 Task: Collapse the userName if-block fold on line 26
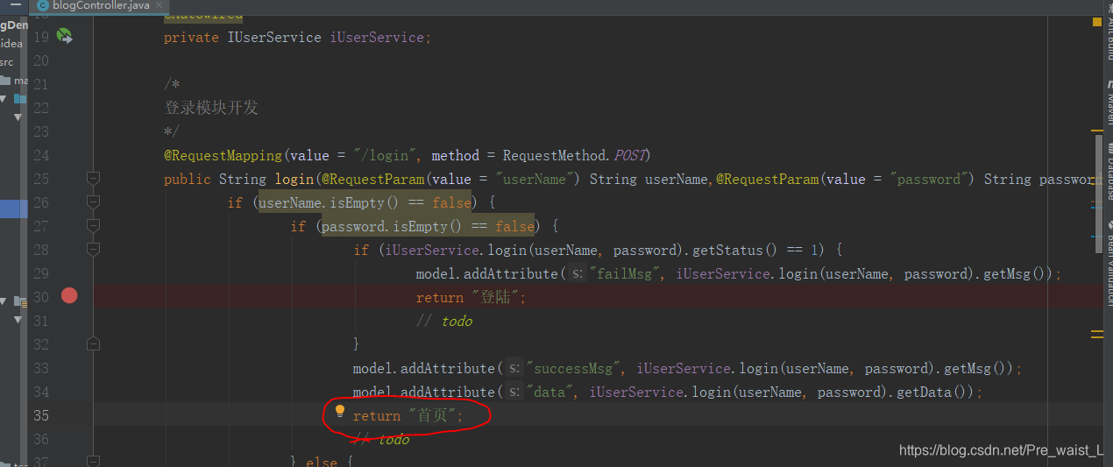[93, 202]
